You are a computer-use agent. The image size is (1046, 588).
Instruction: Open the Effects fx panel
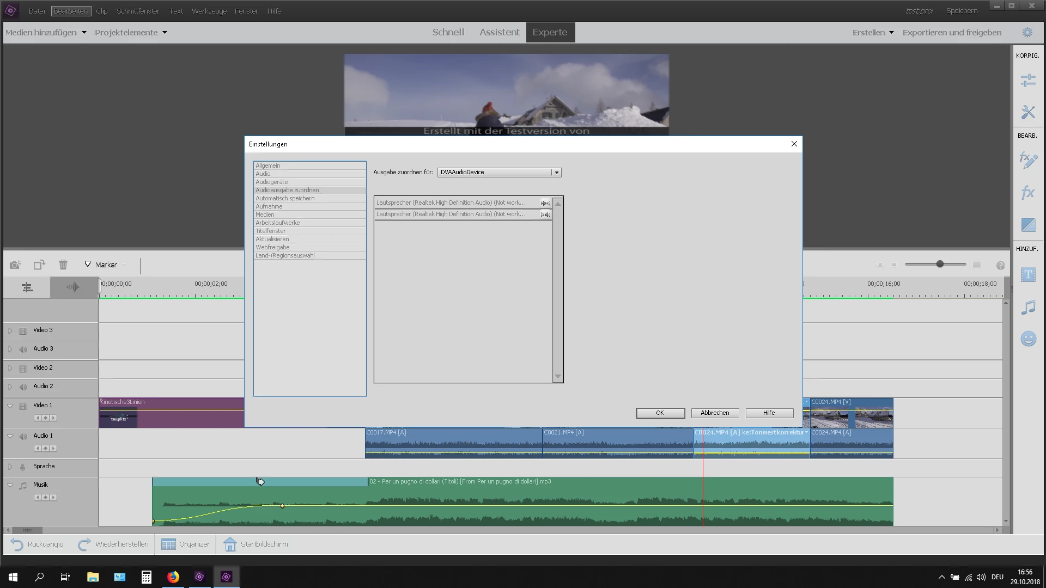pyautogui.click(x=1027, y=192)
